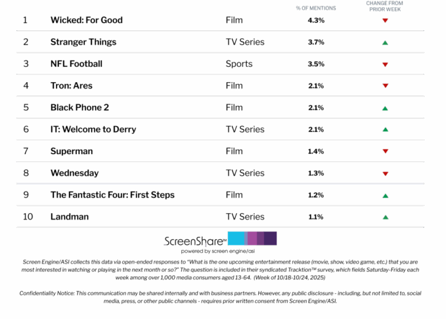The image size is (446, 319).
Task: Click rank number 5
Action: [x=26, y=108]
